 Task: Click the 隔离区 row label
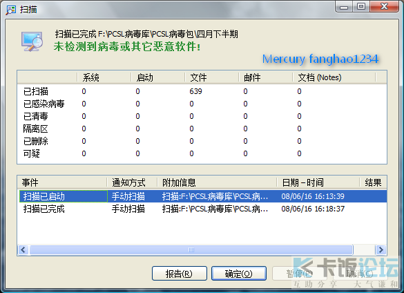coord(35,129)
